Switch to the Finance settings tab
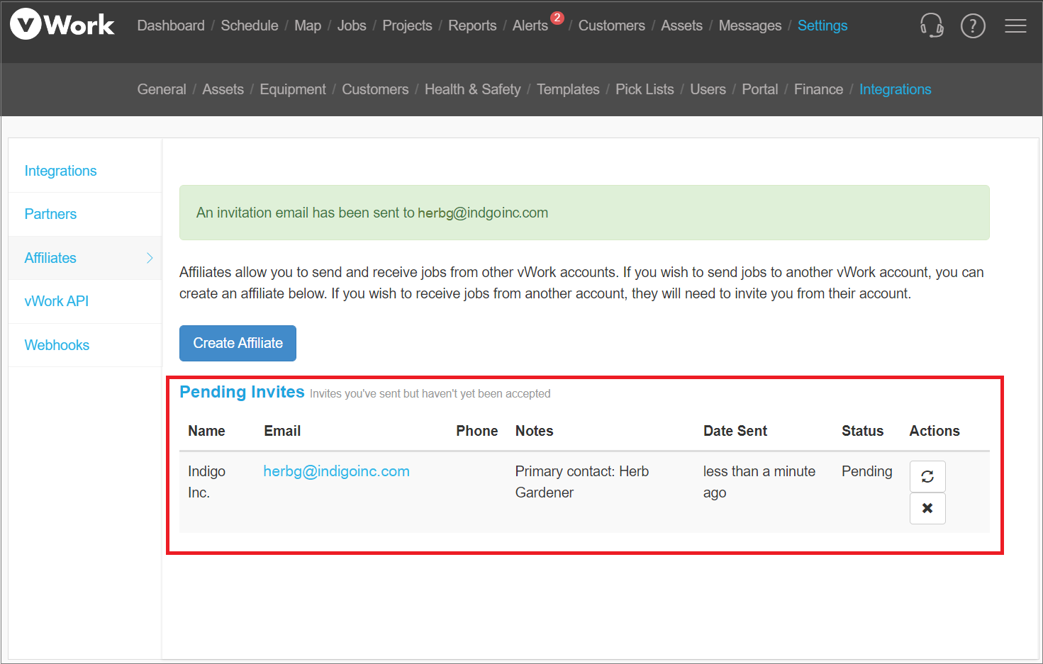Viewport: 1043px width, 664px height. [818, 89]
